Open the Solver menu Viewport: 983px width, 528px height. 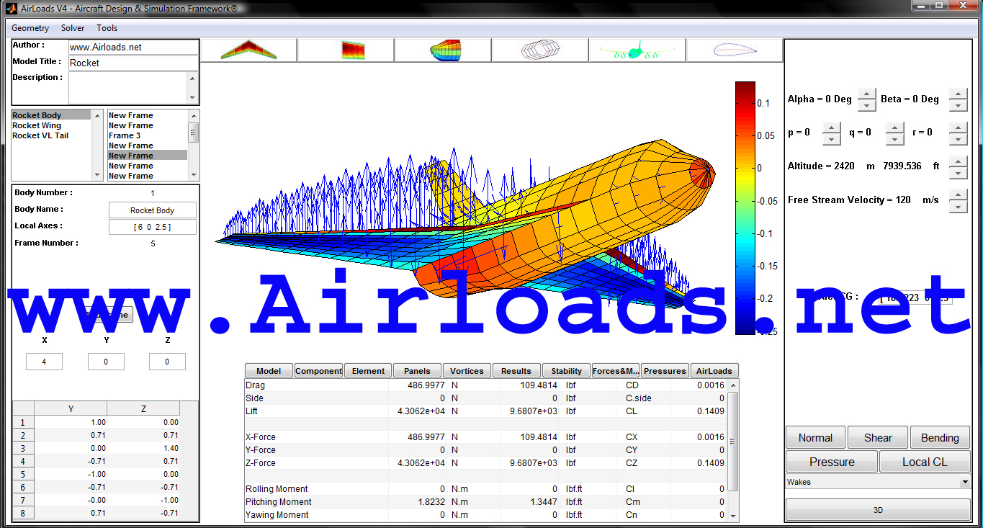pos(73,28)
